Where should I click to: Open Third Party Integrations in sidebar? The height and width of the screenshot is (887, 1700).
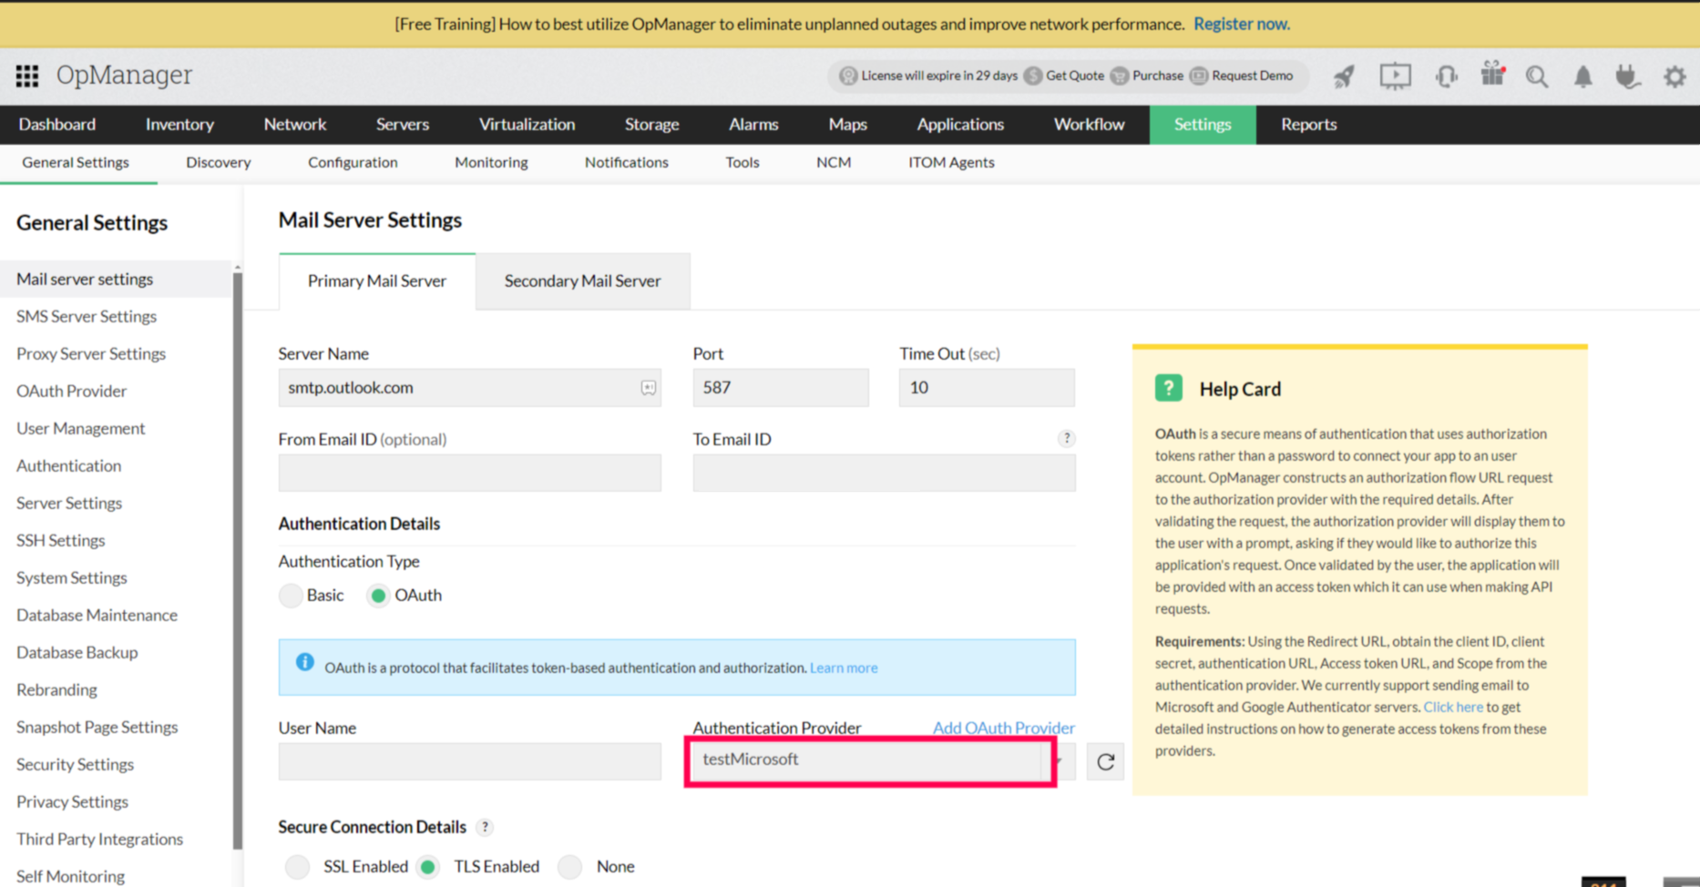coord(99,840)
